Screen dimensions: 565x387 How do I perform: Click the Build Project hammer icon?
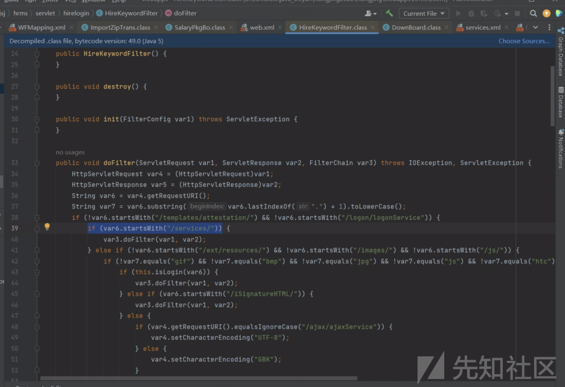pyautogui.click(x=389, y=13)
